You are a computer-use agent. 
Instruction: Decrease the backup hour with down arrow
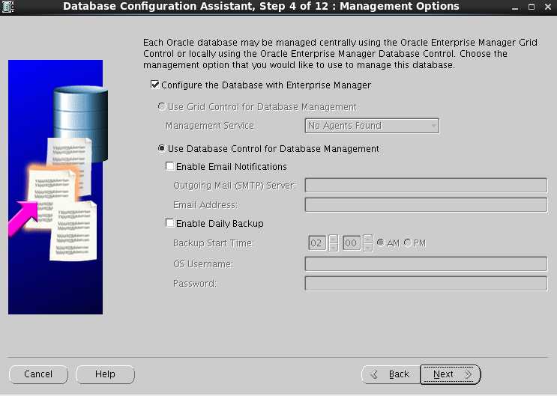coord(333,247)
